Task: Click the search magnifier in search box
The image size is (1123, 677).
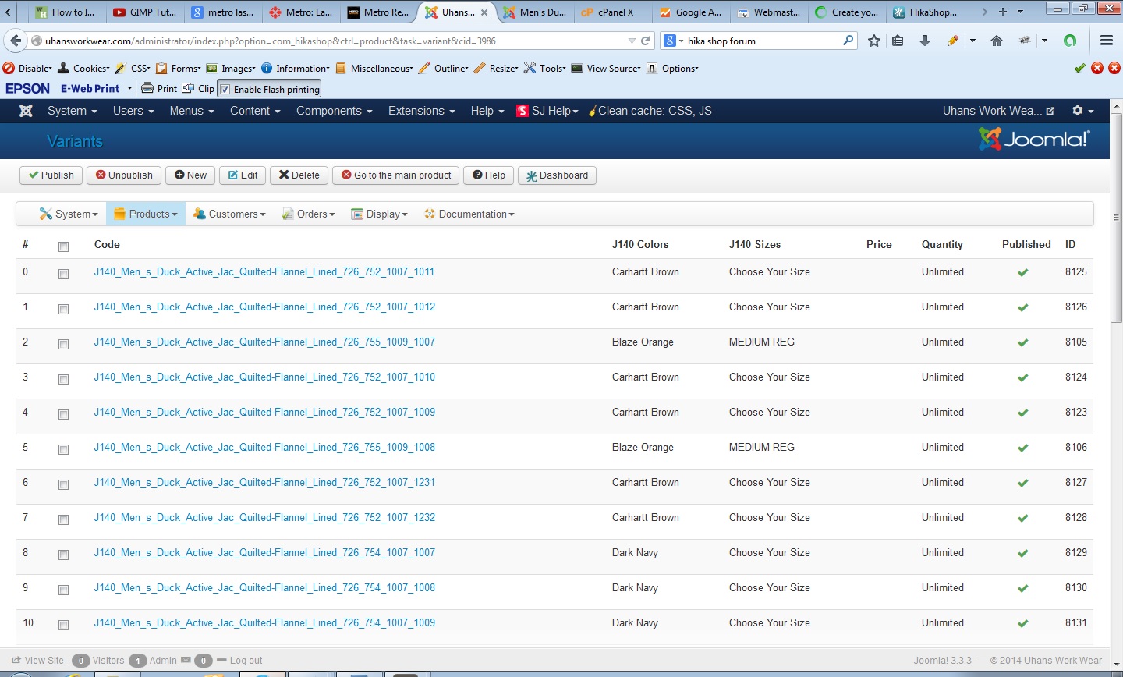Action: tap(848, 41)
